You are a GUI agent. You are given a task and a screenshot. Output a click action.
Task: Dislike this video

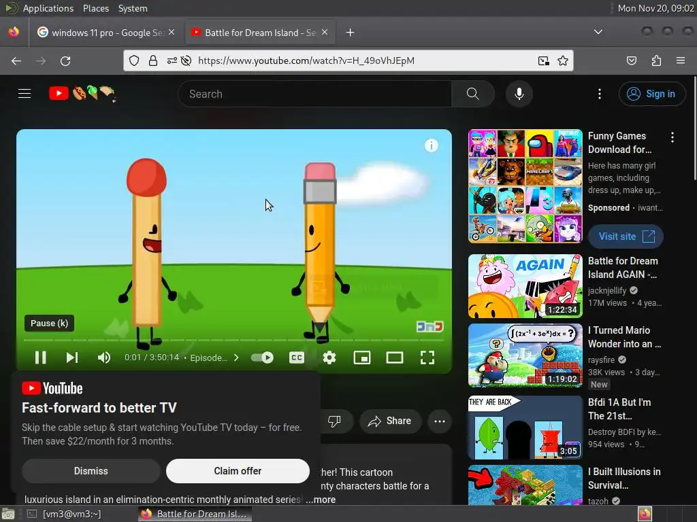click(335, 421)
